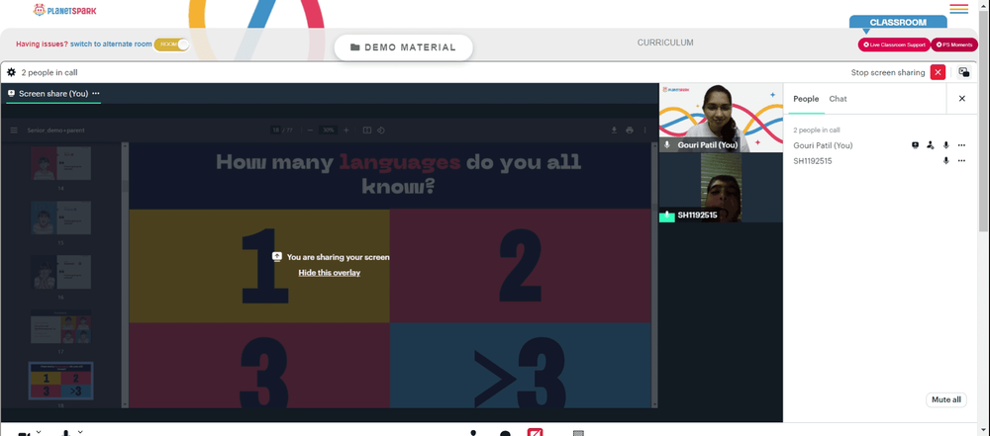Image resolution: width=990 pixels, height=436 pixels.
Task: Click the PDF page number field showing 18
Action: [x=275, y=130]
